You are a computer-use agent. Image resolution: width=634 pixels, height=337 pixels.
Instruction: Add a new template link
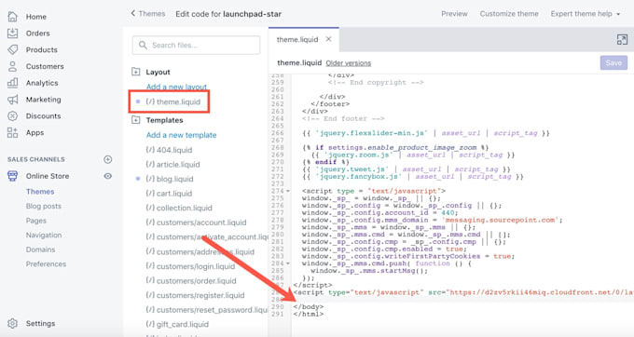click(181, 135)
